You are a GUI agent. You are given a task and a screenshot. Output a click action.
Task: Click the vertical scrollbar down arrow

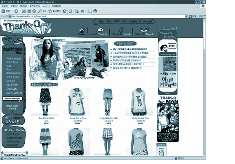pyautogui.click(x=204, y=155)
